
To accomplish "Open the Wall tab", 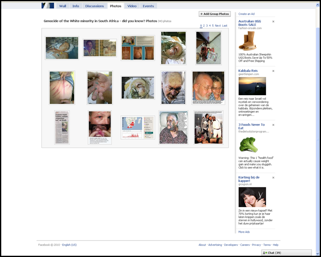I will point(63,6).
